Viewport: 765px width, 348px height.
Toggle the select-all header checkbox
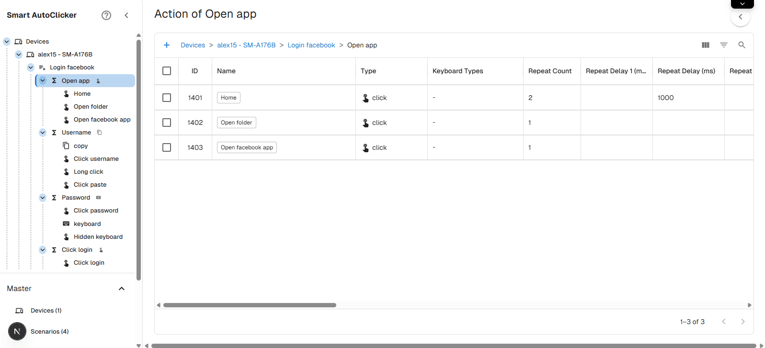(x=167, y=71)
